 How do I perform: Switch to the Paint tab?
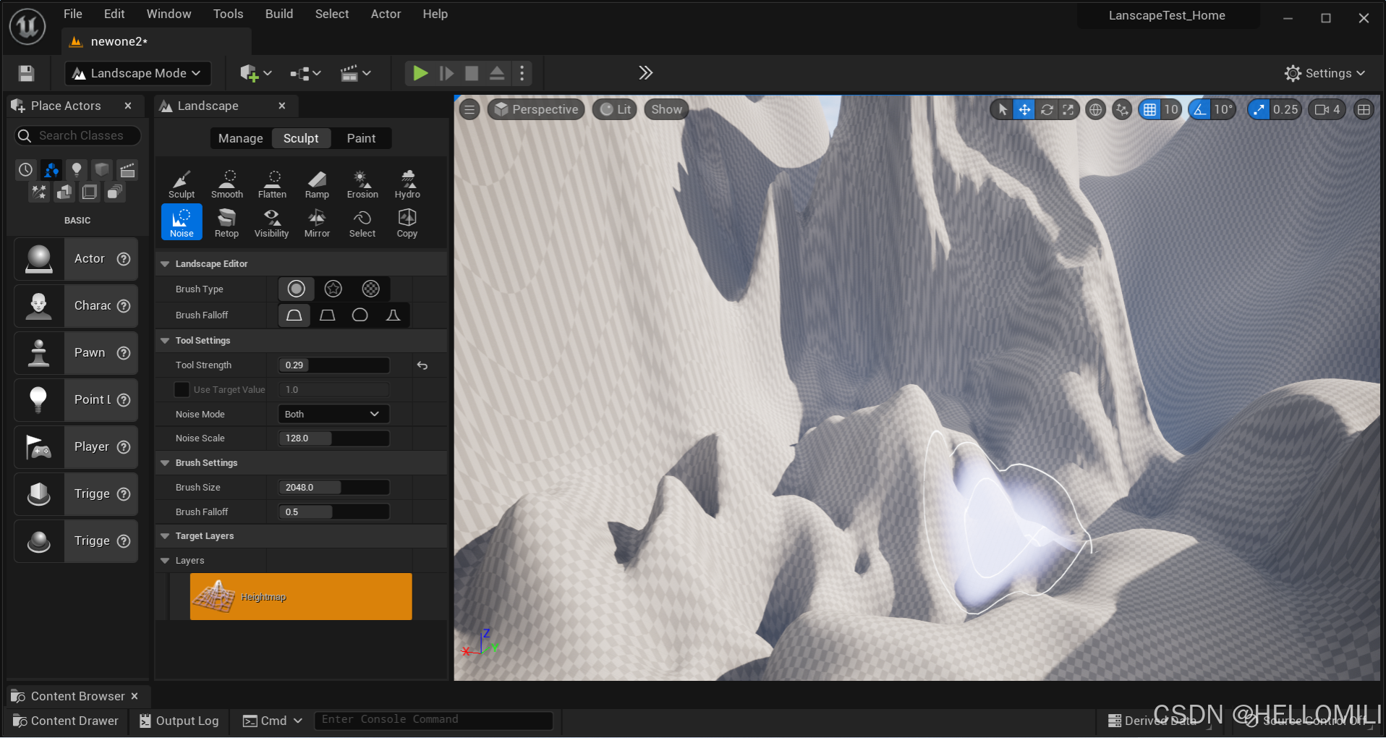pos(361,138)
